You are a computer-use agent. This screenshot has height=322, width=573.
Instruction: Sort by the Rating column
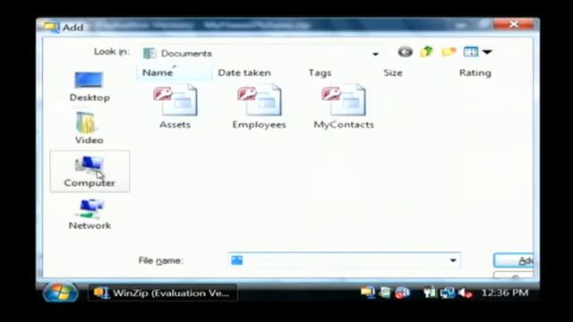click(x=475, y=72)
